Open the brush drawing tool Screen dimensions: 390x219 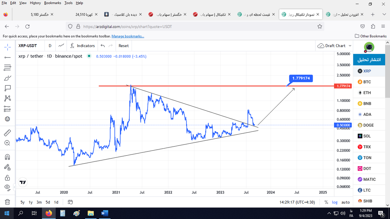8,78
